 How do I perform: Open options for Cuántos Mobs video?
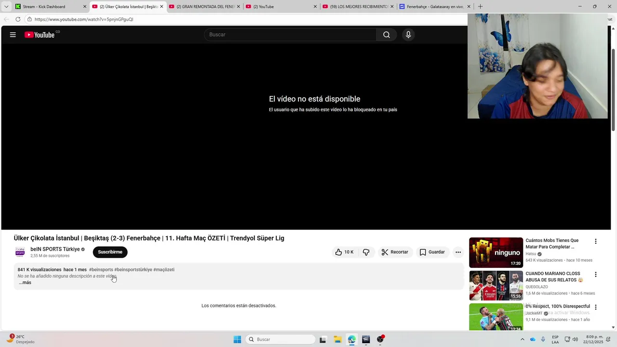tap(595, 241)
